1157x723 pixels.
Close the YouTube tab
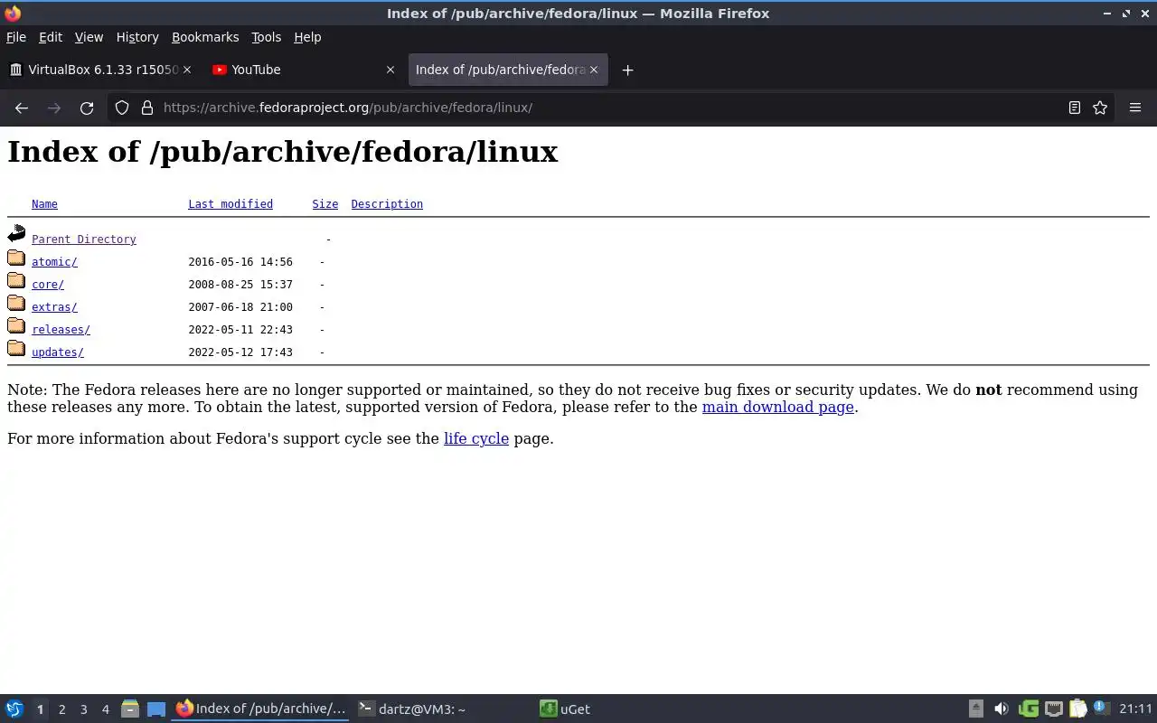pos(390,70)
